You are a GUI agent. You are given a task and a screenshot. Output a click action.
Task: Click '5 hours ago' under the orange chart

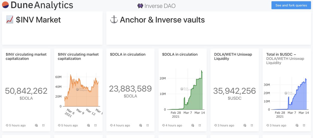point(68,125)
